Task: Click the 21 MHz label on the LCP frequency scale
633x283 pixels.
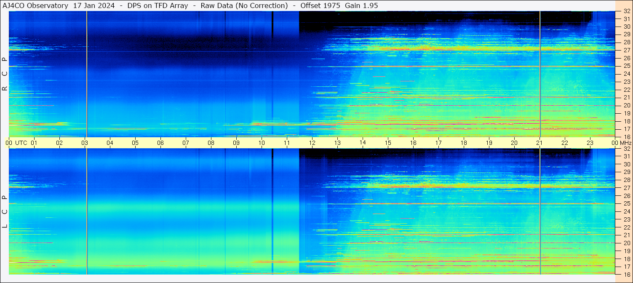Action: click(627, 235)
